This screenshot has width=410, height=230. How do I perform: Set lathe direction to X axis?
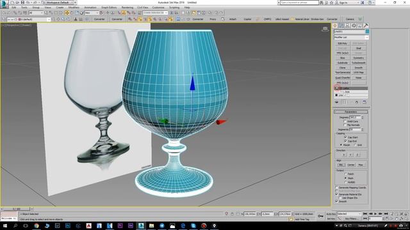coord(343,155)
